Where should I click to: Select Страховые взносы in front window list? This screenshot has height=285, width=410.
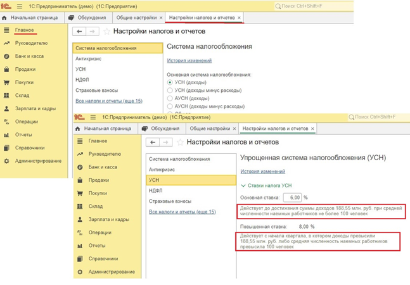191,201
